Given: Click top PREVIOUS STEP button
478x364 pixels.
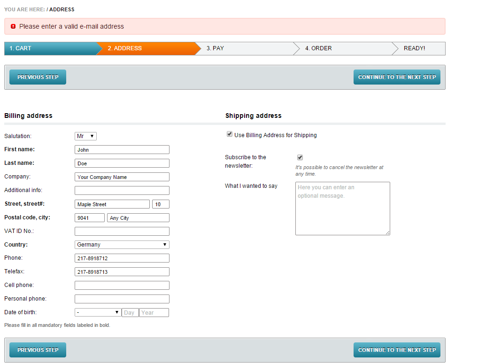Looking at the screenshot, I should click(x=38, y=77).
